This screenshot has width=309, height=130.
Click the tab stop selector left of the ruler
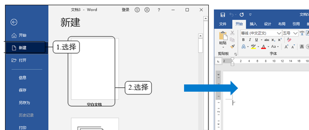click(x=218, y=61)
